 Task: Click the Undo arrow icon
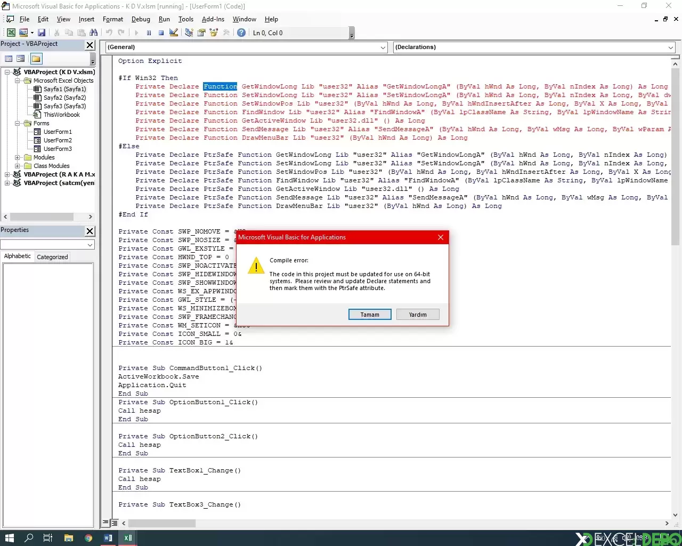[x=109, y=33]
